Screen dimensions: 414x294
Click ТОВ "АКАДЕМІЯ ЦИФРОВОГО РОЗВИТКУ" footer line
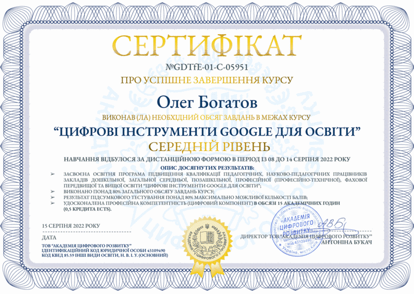86,245
